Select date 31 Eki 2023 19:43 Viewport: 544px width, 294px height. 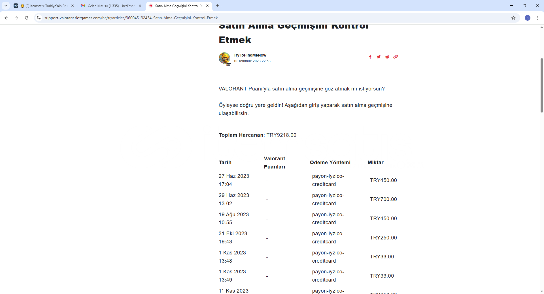233,237
